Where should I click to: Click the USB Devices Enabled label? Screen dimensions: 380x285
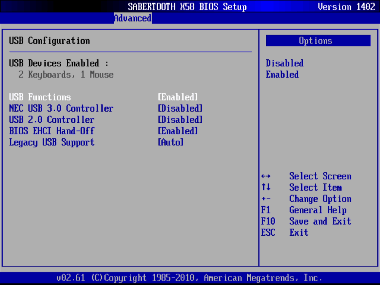click(x=59, y=63)
